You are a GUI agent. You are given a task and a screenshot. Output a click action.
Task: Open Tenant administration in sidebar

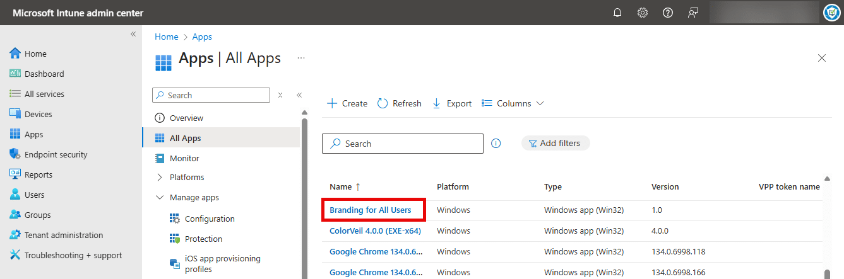click(63, 235)
